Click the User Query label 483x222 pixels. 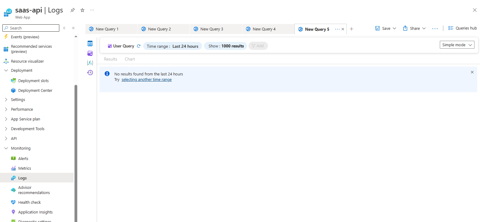point(123,46)
